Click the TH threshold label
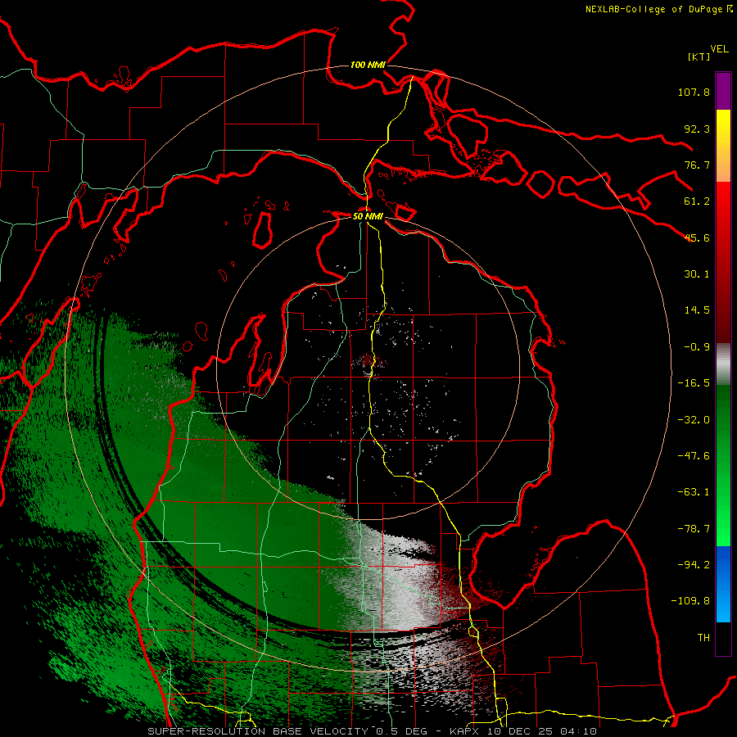The height and width of the screenshot is (737, 737). point(703,638)
